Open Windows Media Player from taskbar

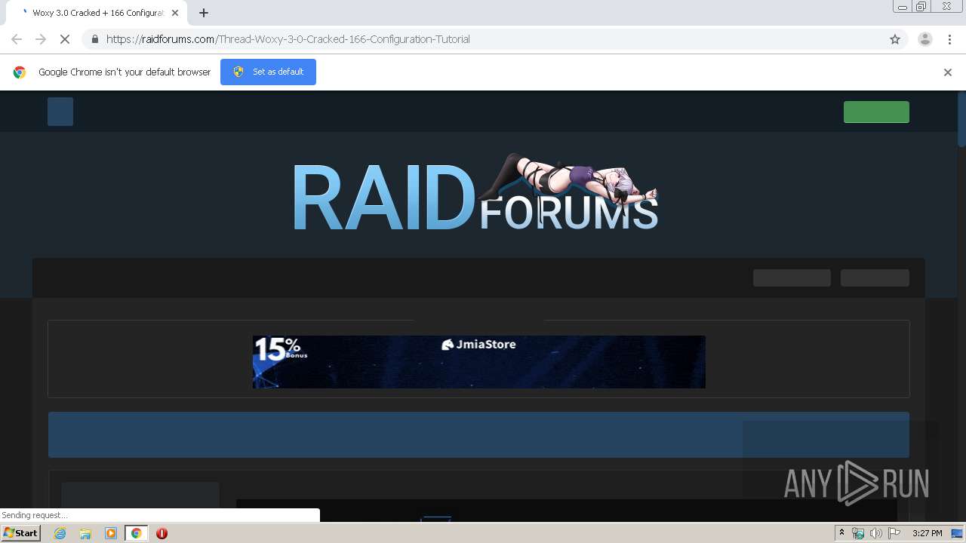(111, 533)
